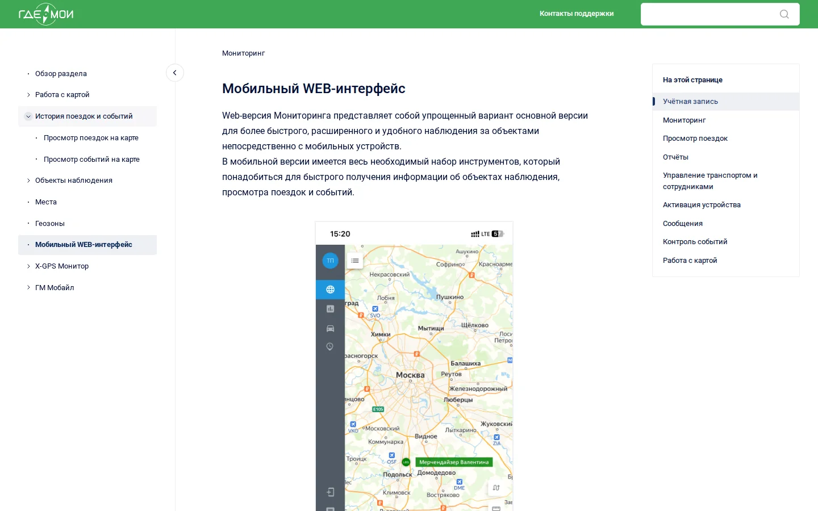Jump to Отчёты section
818x511 pixels.
click(x=675, y=157)
